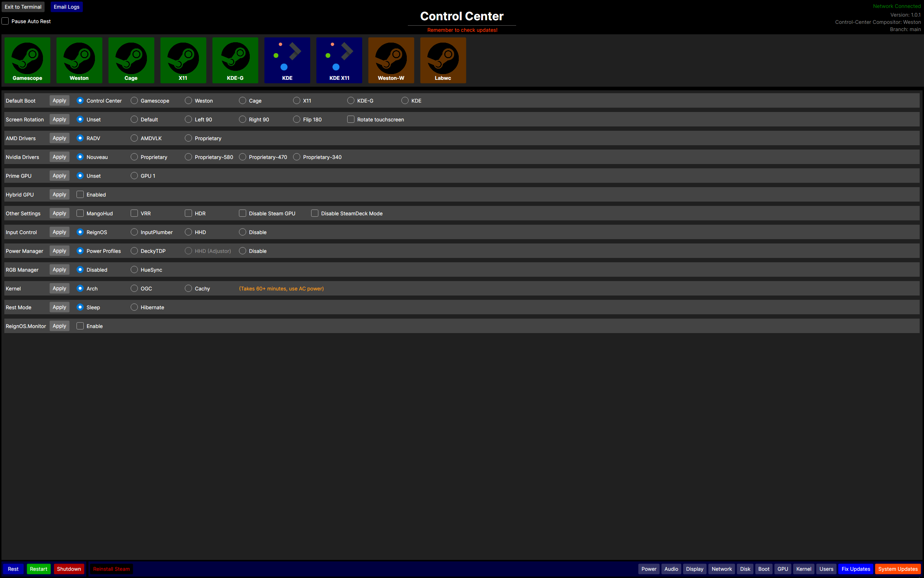Launch the Gamescope Steam tile

pyautogui.click(x=27, y=60)
